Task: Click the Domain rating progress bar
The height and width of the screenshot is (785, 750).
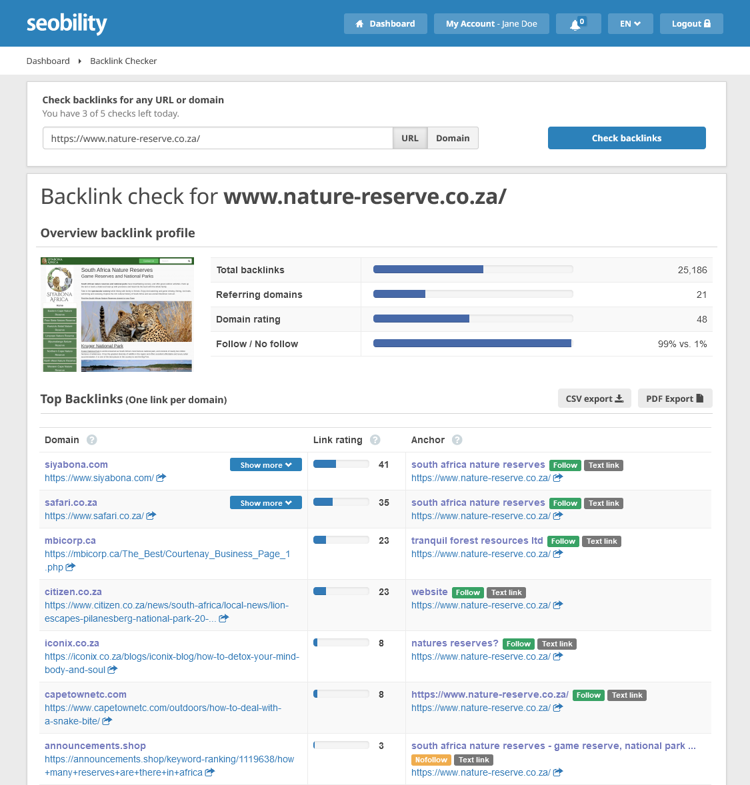Action: point(473,319)
